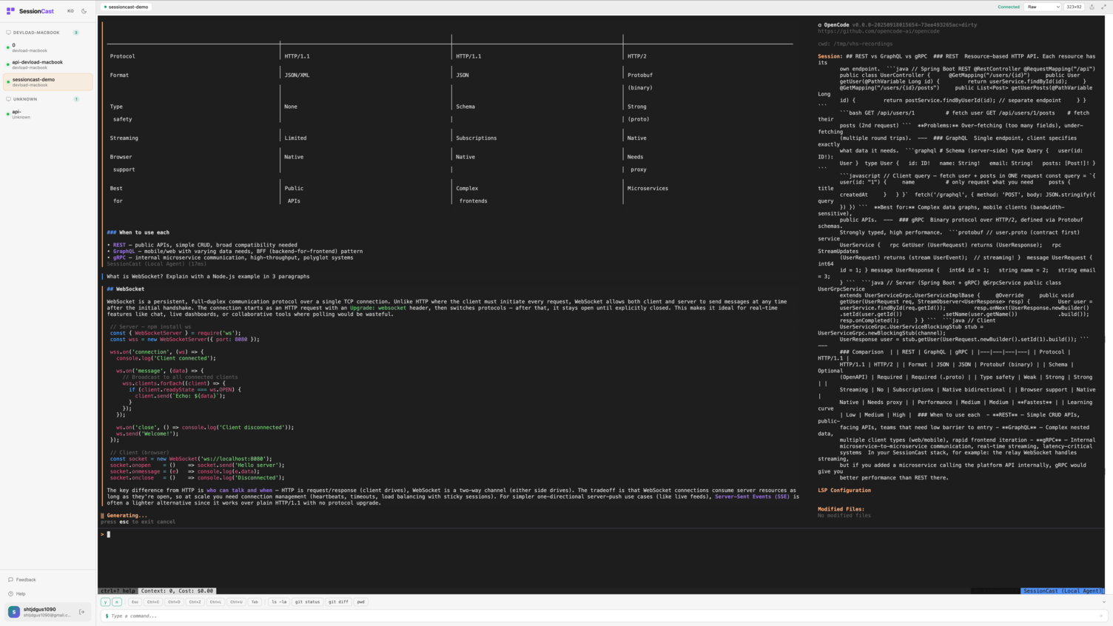
Task: Click the Connected status label
Action: coord(1008,7)
